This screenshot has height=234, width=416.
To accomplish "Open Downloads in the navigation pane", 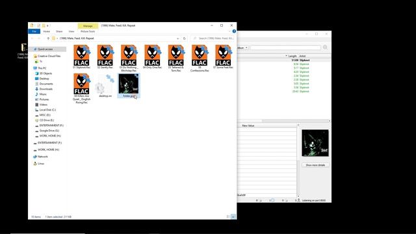I will coord(44,89).
